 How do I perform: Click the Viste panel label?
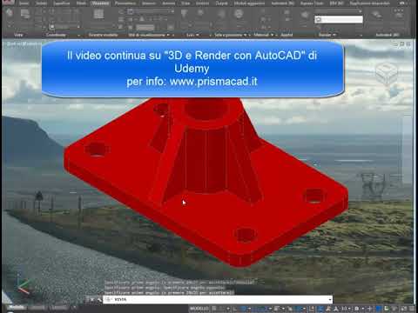pyautogui.click(x=18, y=35)
